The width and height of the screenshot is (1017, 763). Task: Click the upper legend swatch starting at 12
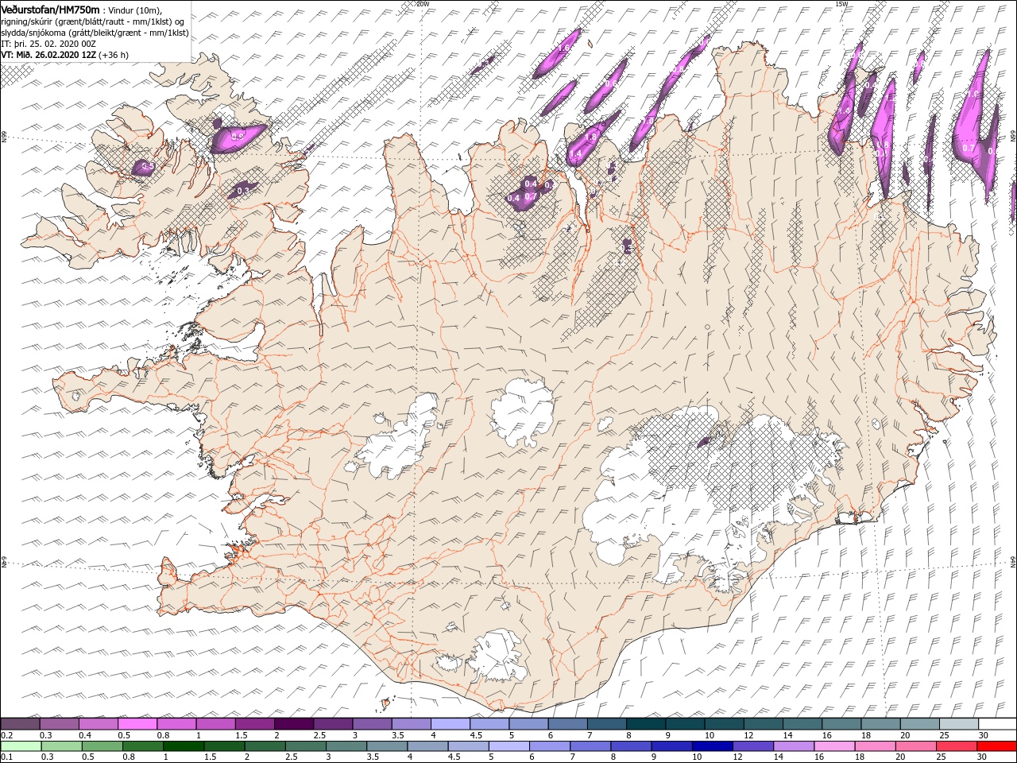[x=762, y=724]
